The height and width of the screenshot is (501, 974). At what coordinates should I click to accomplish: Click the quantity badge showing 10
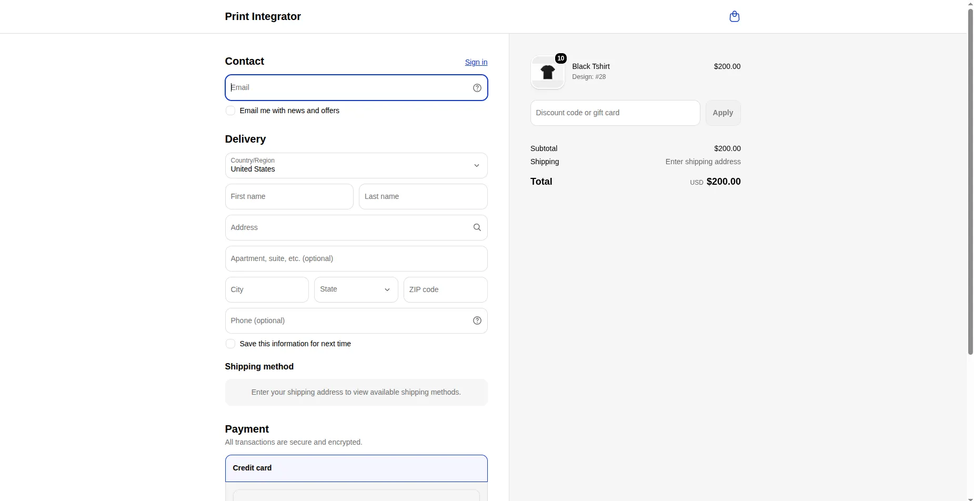tap(560, 58)
